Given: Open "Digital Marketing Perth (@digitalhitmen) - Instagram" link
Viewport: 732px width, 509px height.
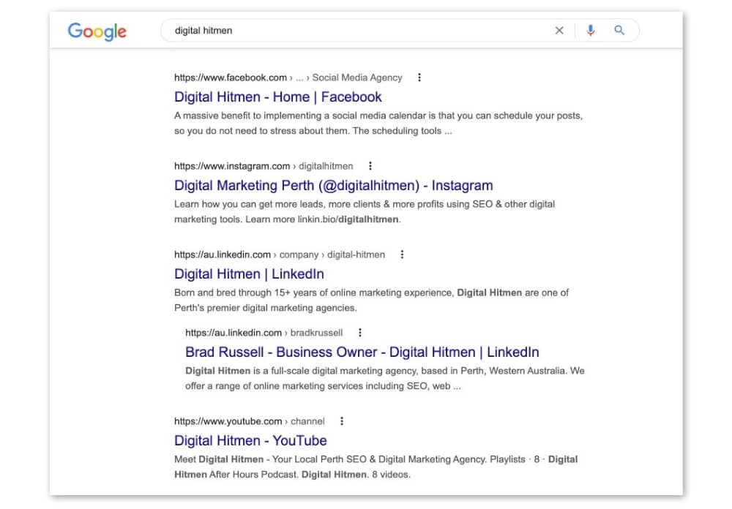Looking at the screenshot, I should (x=333, y=186).
